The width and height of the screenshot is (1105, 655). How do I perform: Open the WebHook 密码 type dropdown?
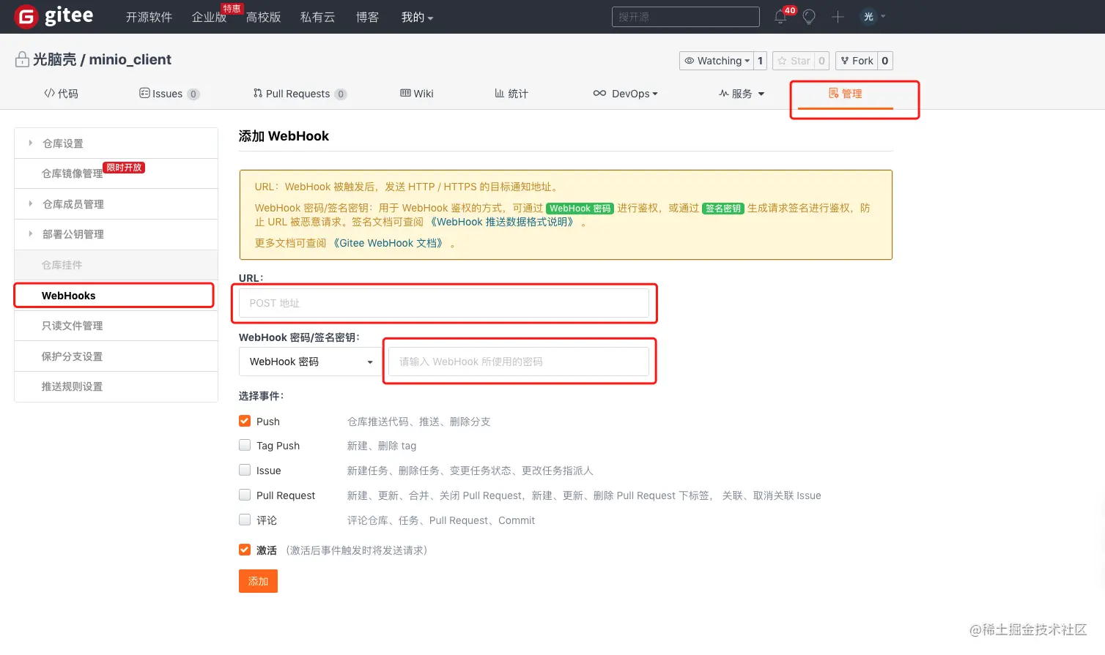pyautogui.click(x=311, y=362)
